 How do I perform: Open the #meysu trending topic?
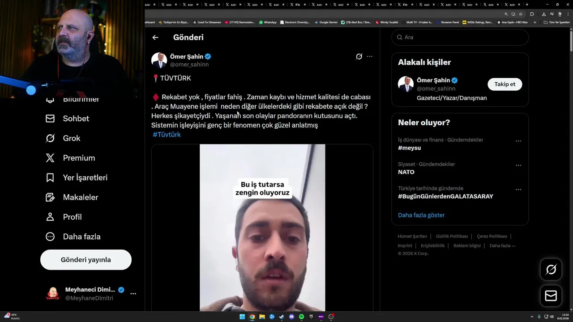409,148
